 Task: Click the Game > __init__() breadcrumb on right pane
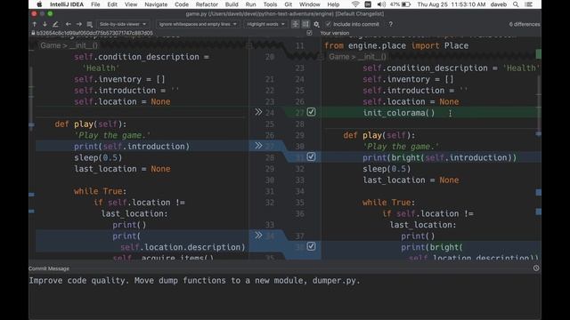click(358, 57)
